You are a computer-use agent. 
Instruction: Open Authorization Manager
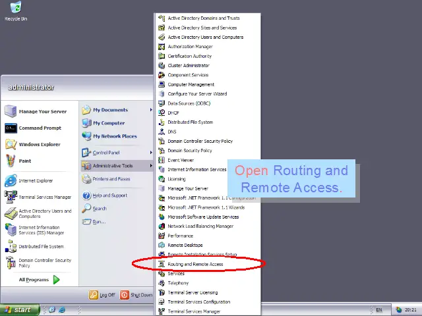(208, 47)
